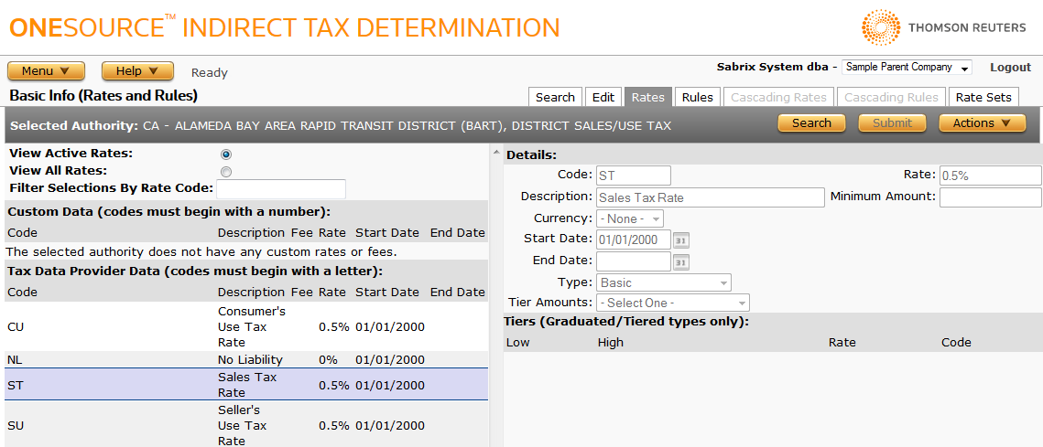Switch to the Rules tab
The width and height of the screenshot is (1043, 447).
[697, 97]
